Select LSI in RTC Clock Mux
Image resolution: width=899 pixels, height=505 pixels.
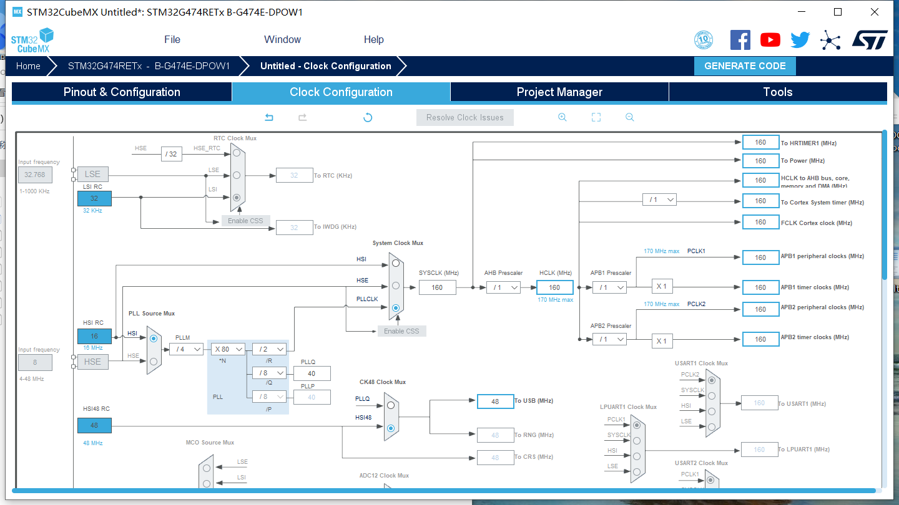[x=237, y=198]
